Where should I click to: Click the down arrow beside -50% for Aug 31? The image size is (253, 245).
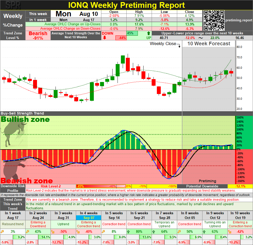coord(53,232)
